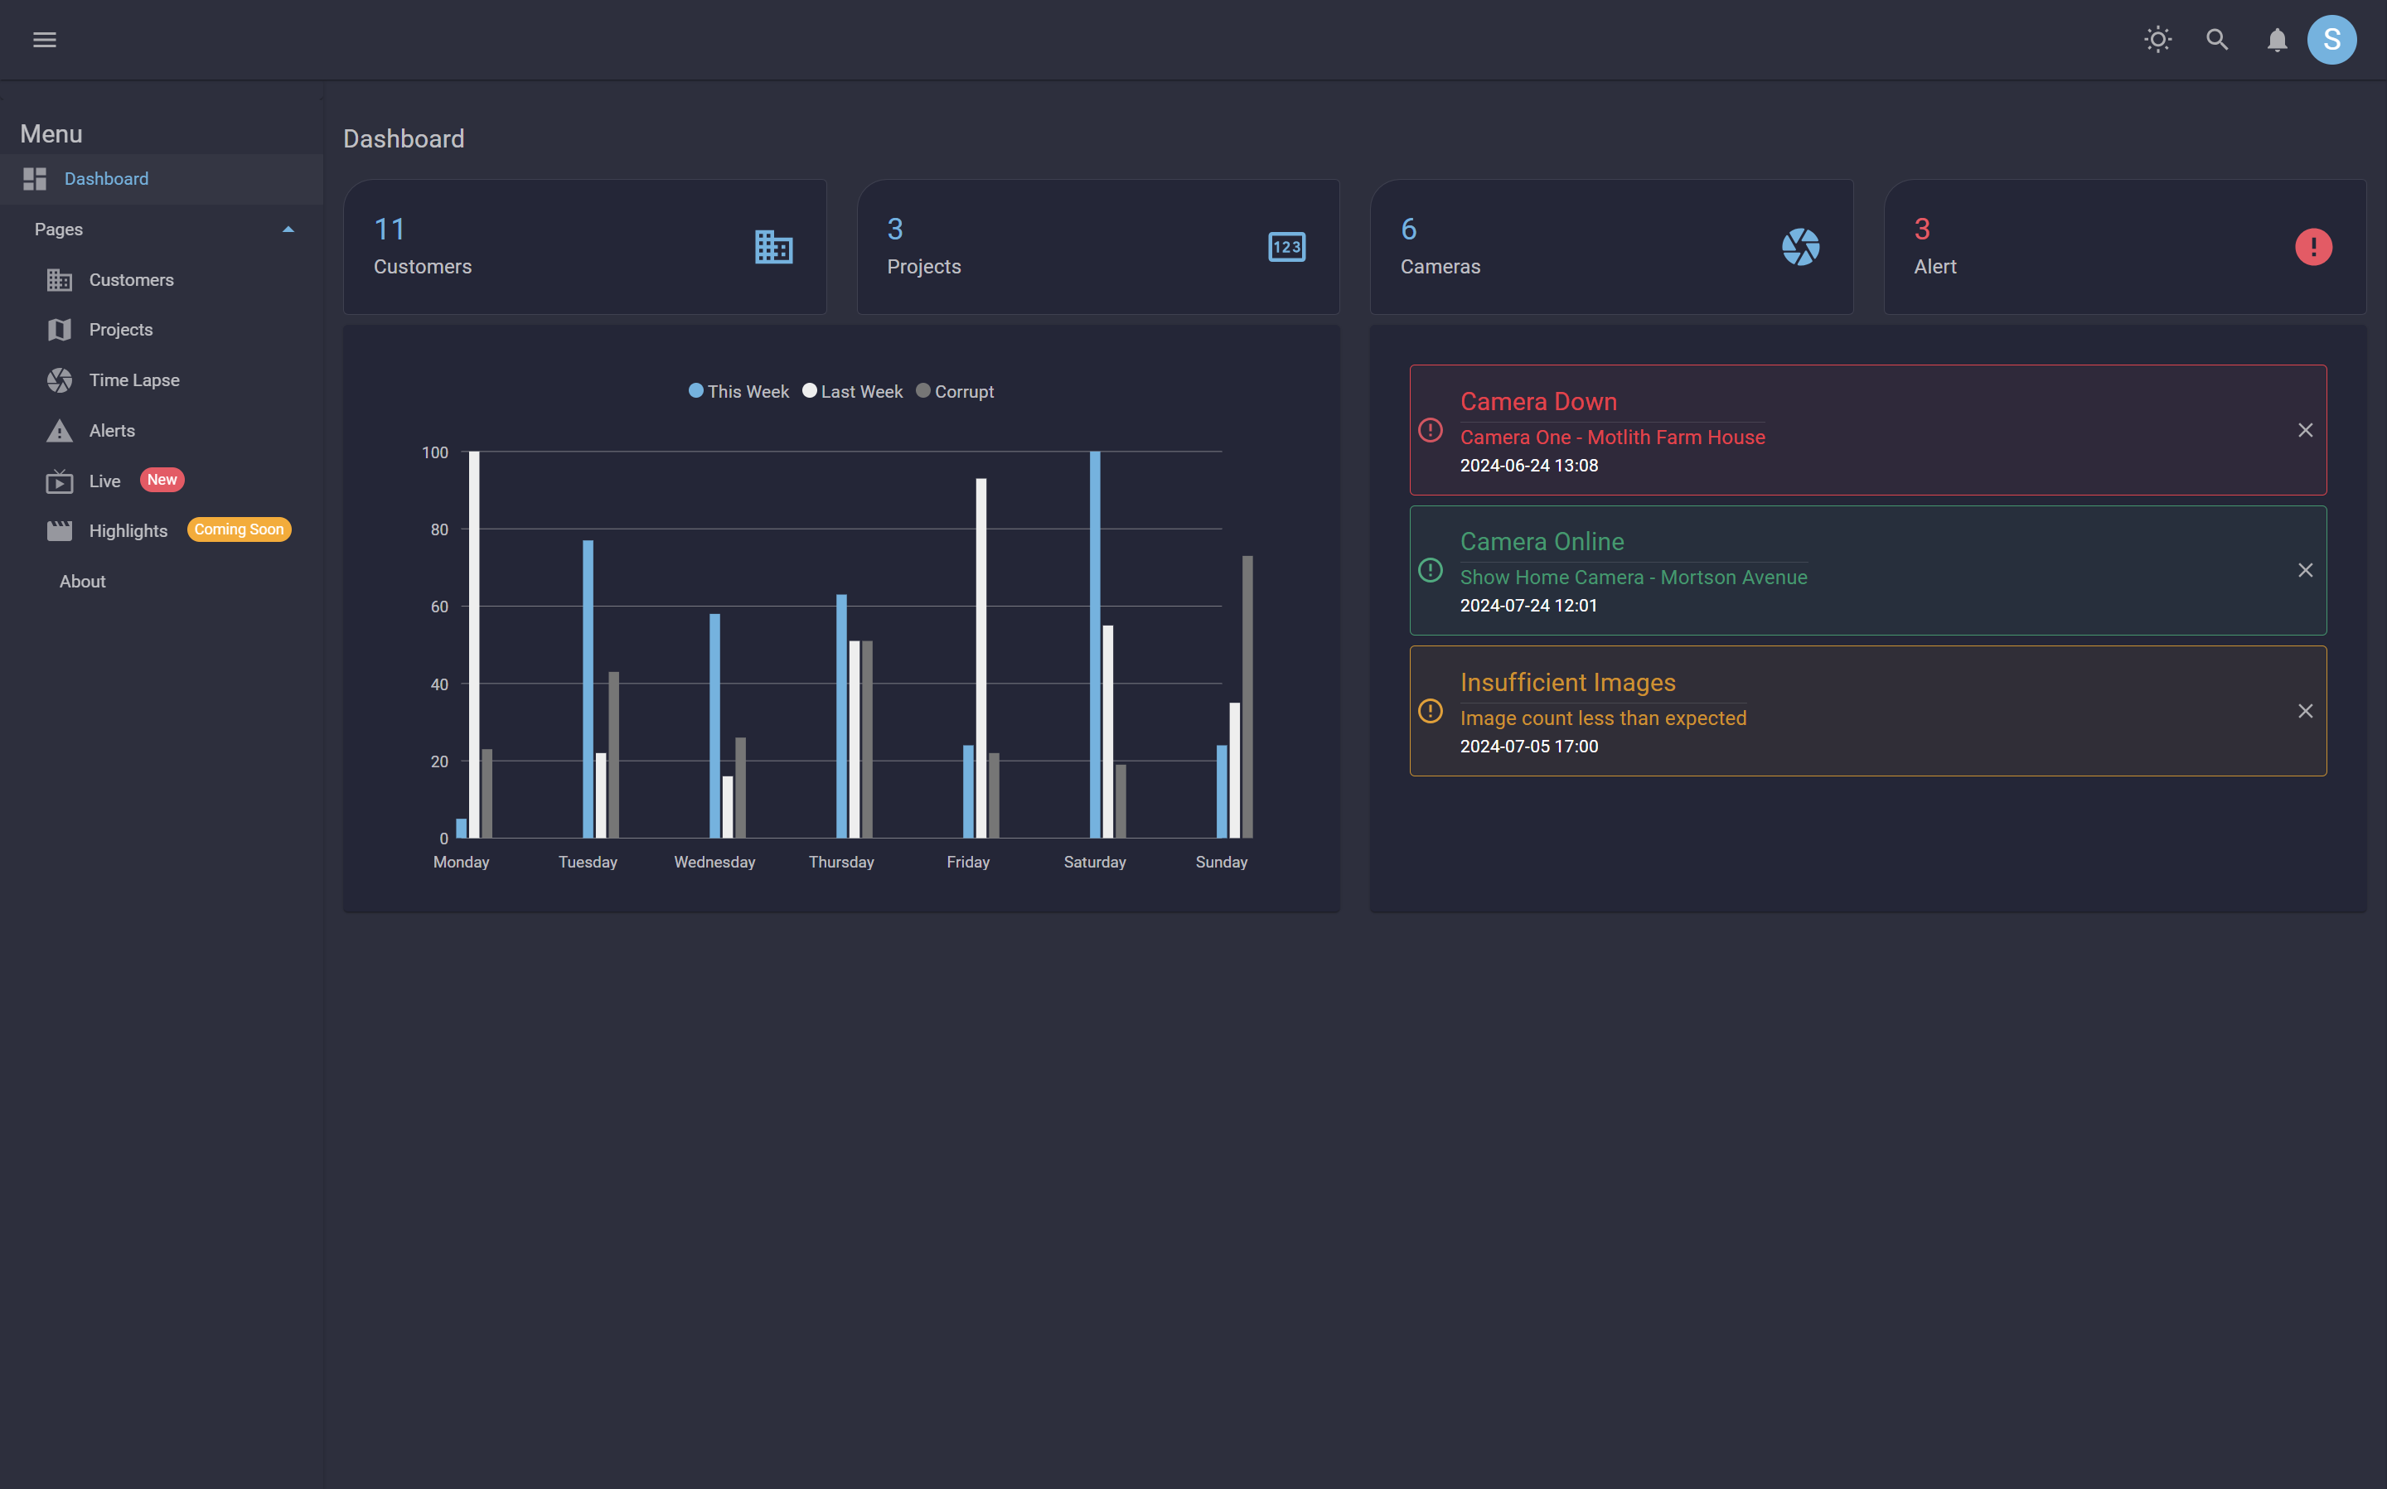Screen dimensions: 2387x1489
Task: Open the notifications bell
Action: (x=2277, y=40)
